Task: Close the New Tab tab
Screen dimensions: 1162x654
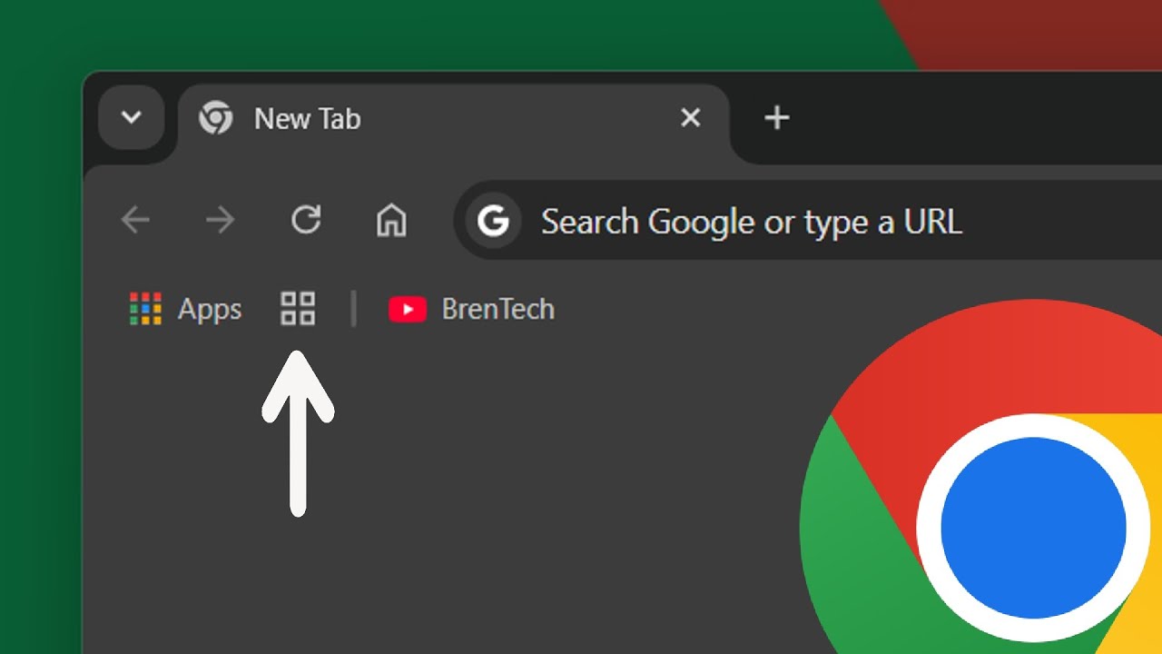Action: point(691,117)
